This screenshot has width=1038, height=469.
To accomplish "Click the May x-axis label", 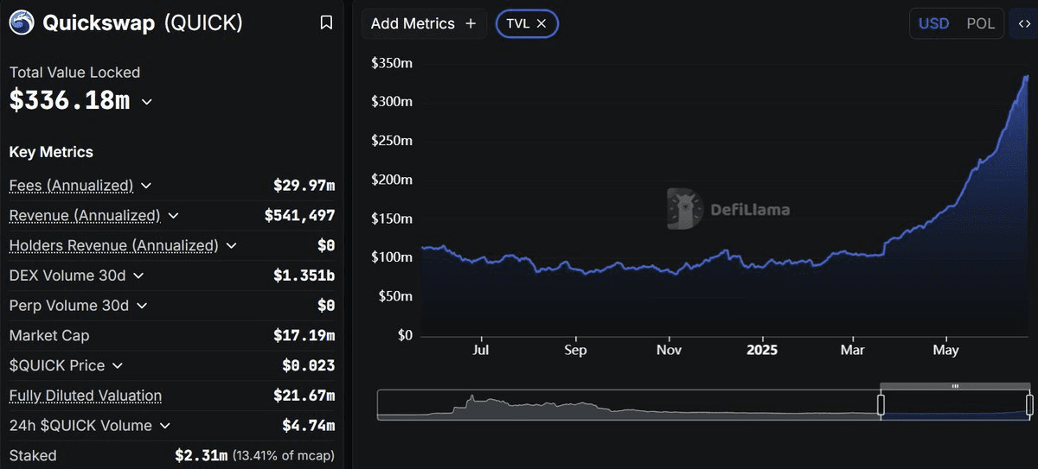I will [x=945, y=350].
